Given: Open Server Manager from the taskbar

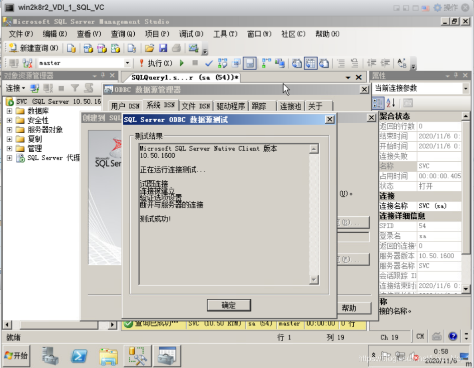Looking at the screenshot, I should (50, 355).
